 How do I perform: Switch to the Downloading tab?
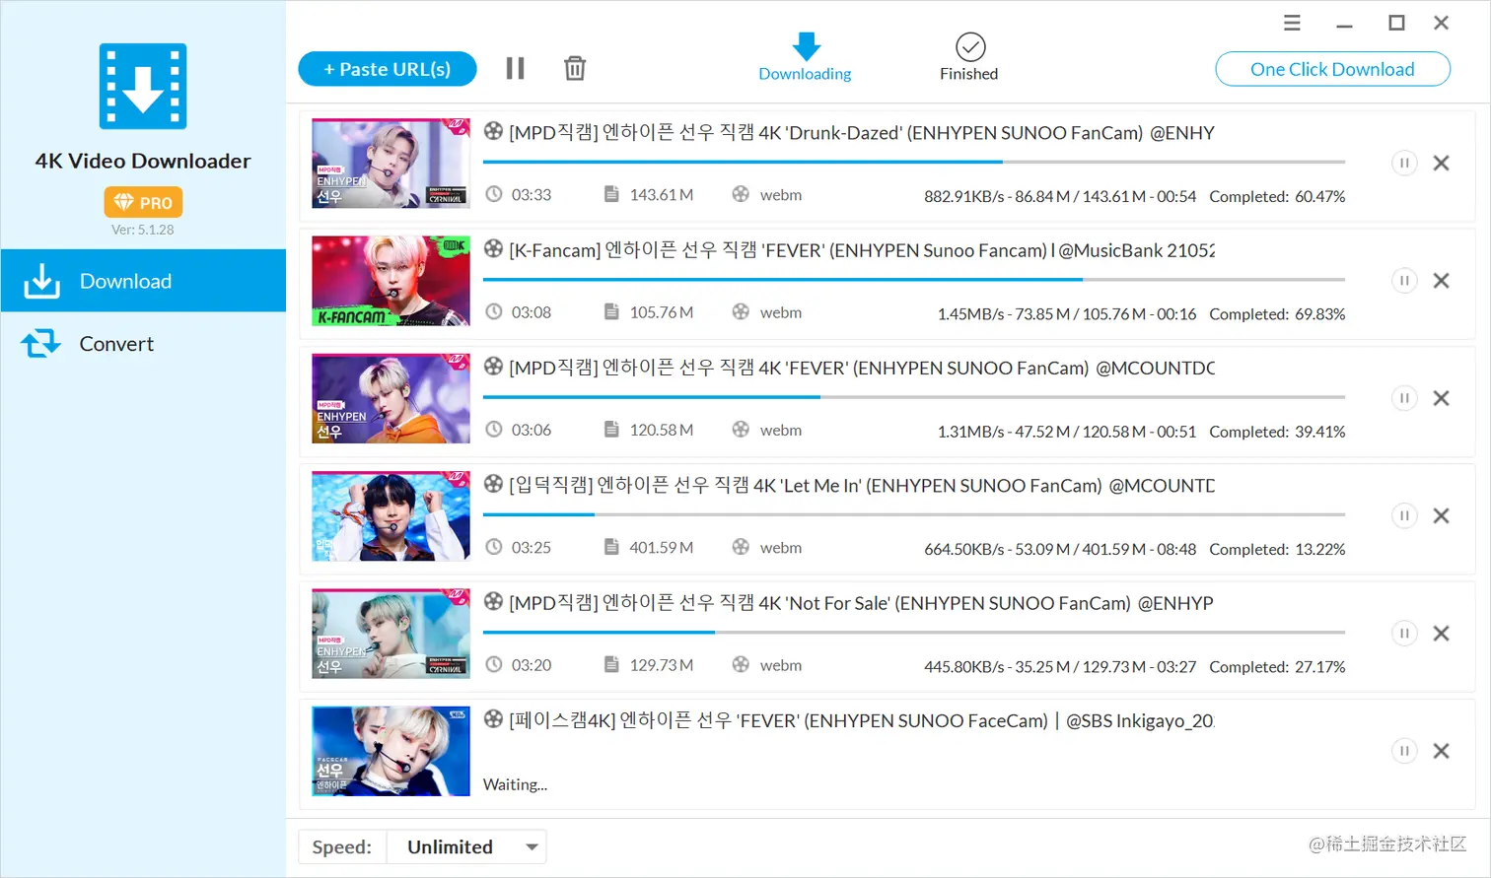tap(805, 57)
